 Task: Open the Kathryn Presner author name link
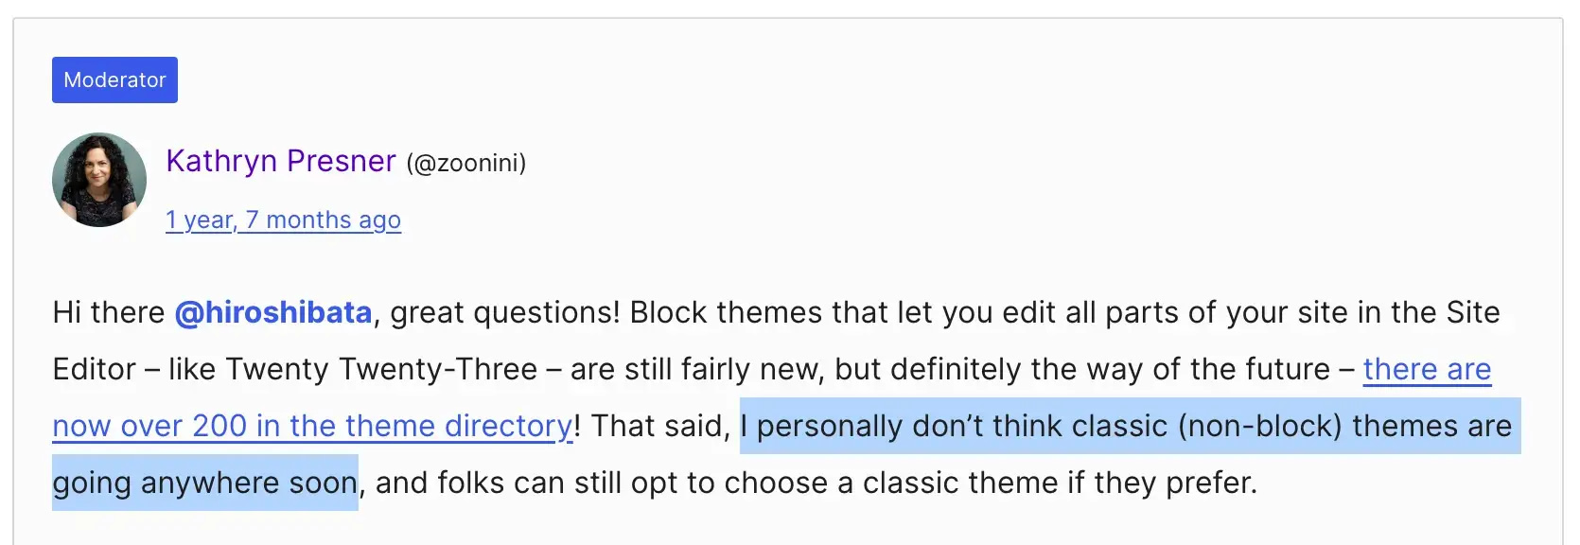pos(281,161)
